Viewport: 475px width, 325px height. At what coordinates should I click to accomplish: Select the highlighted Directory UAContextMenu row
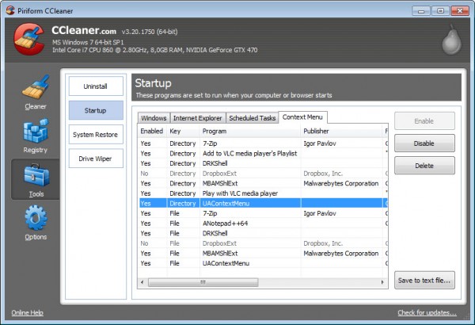[263, 203]
